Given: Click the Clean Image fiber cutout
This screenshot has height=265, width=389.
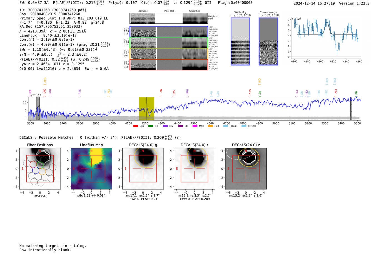Looking at the screenshot, I should click(268, 41).
